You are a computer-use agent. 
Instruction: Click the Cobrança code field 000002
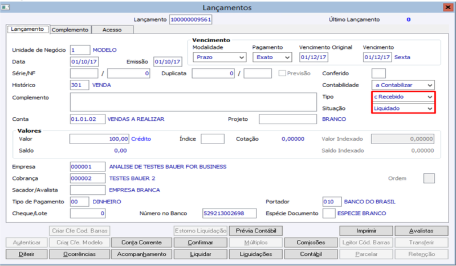88,178
